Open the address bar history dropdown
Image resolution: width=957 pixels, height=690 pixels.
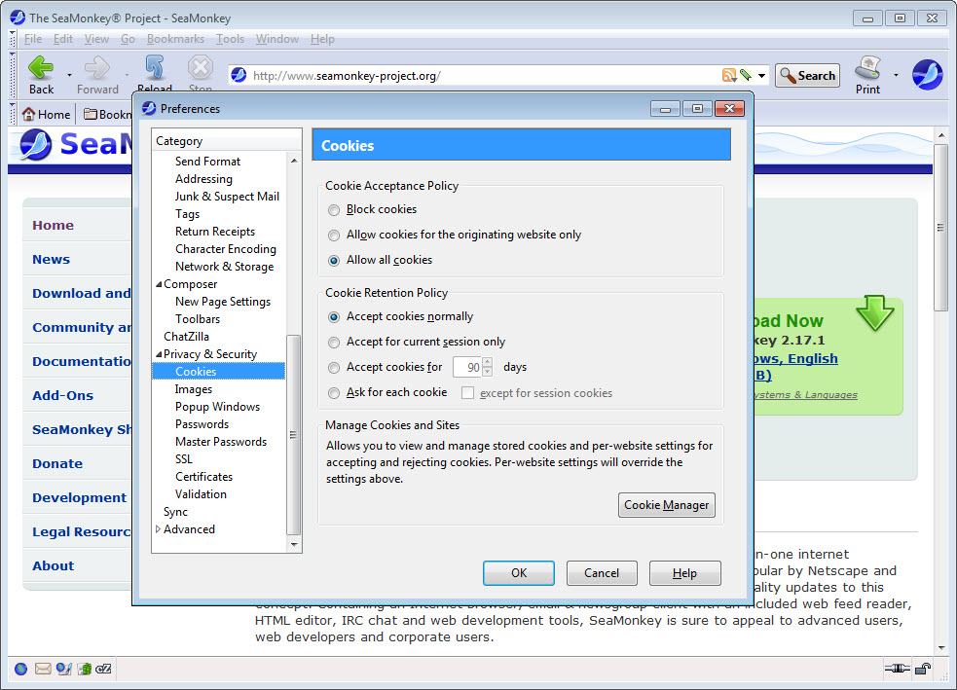(x=761, y=76)
